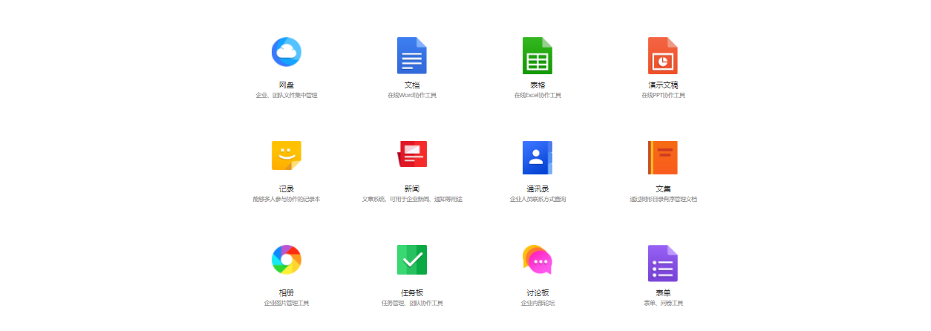Click description '文章系统，可用于企业新闻、通知等用途'

pos(412,200)
